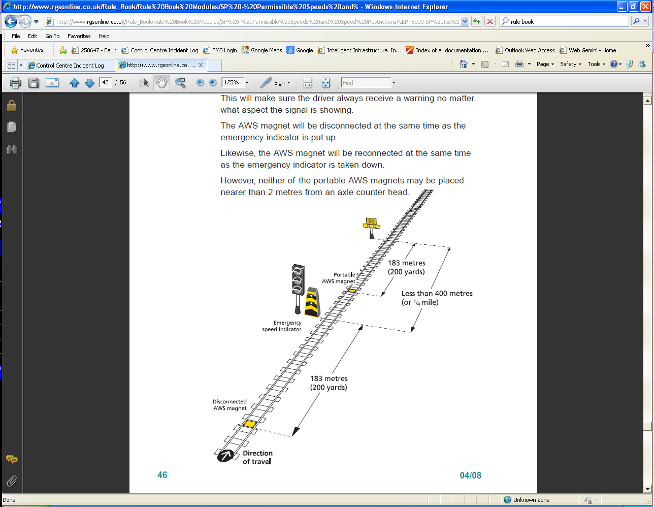Open the Favorites center button
Screen dimensions: 654x507
27,50
